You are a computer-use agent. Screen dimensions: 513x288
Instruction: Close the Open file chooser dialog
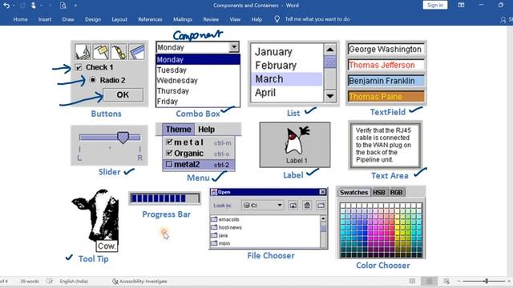pos(322,192)
